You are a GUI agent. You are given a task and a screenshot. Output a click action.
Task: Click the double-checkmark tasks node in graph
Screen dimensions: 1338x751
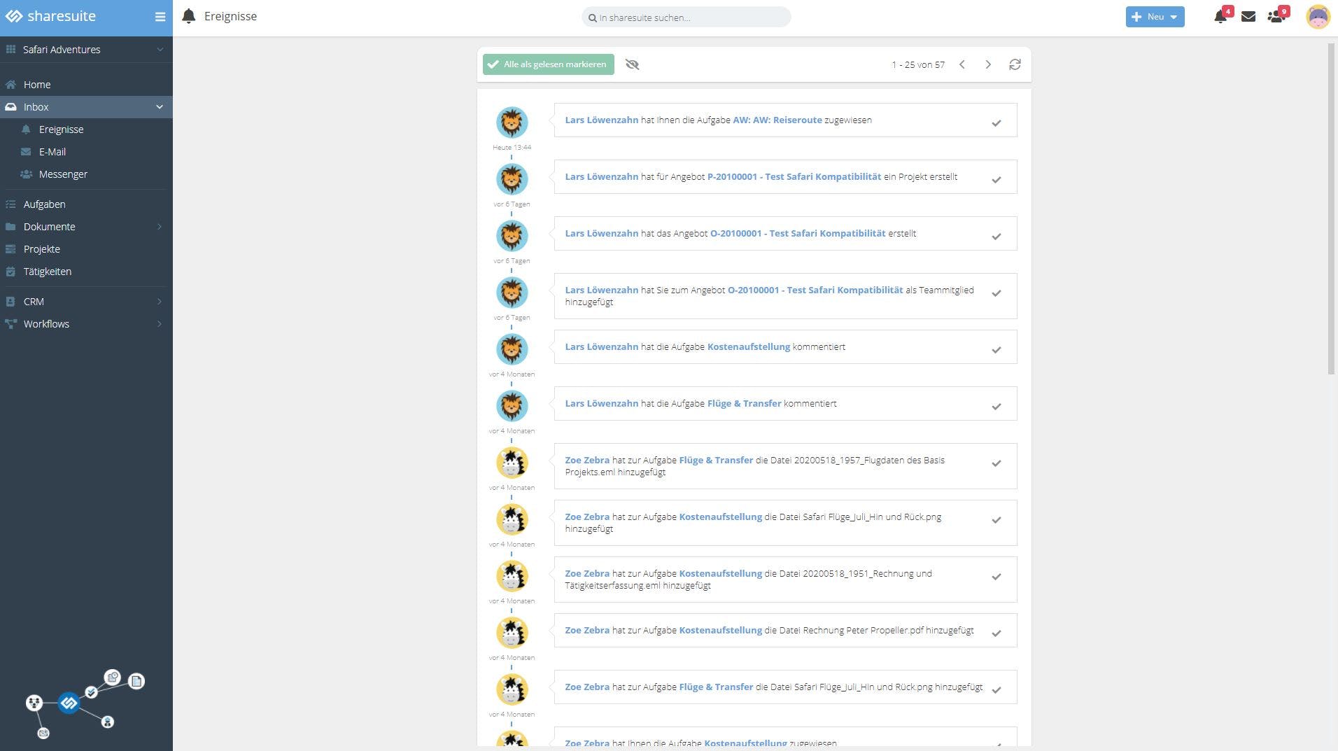coord(91,692)
